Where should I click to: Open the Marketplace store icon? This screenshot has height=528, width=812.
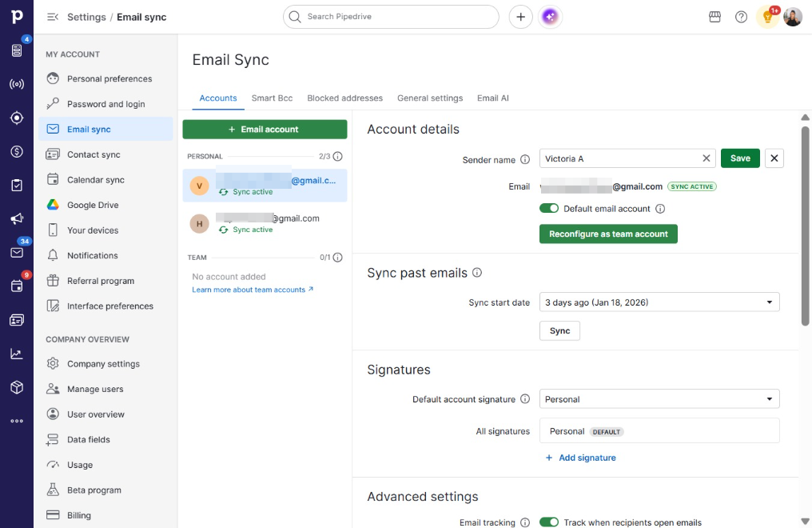click(x=714, y=17)
